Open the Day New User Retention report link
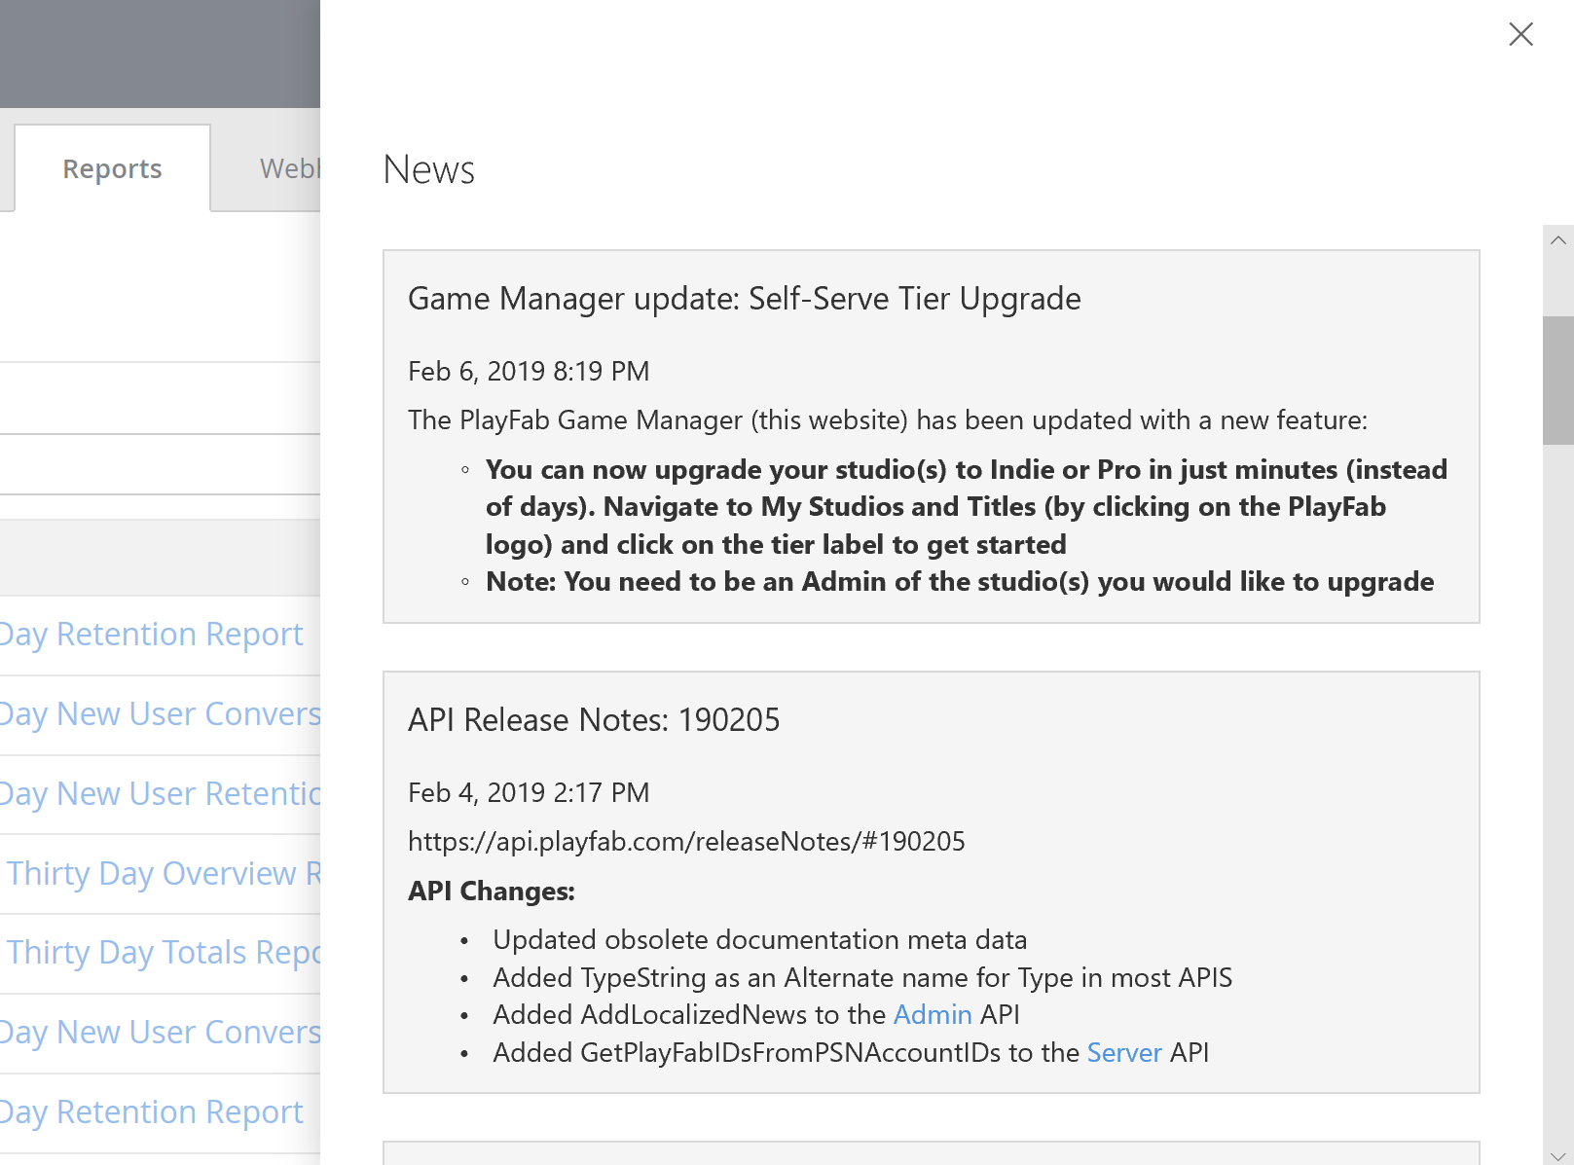The height and width of the screenshot is (1165, 1574). (160, 793)
